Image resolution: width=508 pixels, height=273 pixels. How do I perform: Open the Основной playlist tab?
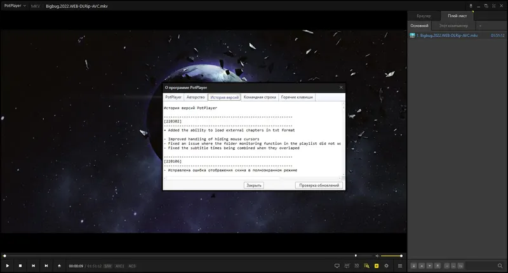coord(419,25)
